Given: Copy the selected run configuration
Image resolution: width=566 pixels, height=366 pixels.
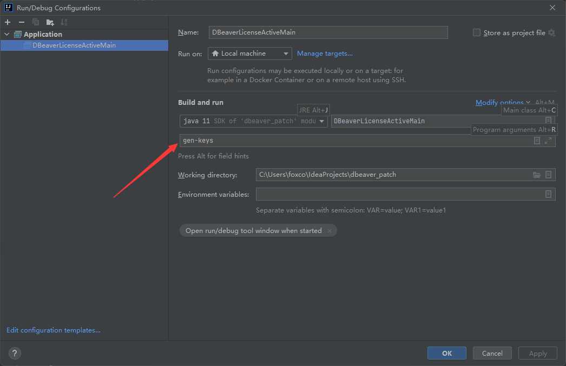Looking at the screenshot, I should pyautogui.click(x=35, y=22).
